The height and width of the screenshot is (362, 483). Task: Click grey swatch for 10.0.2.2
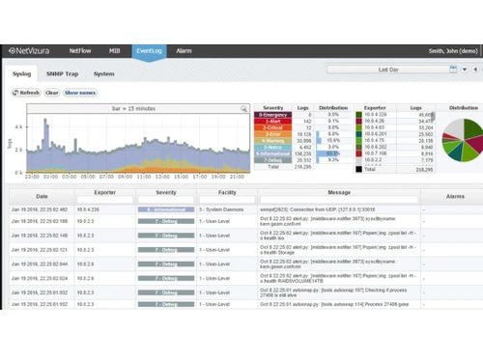pyautogui.click(x=358, y=160)
